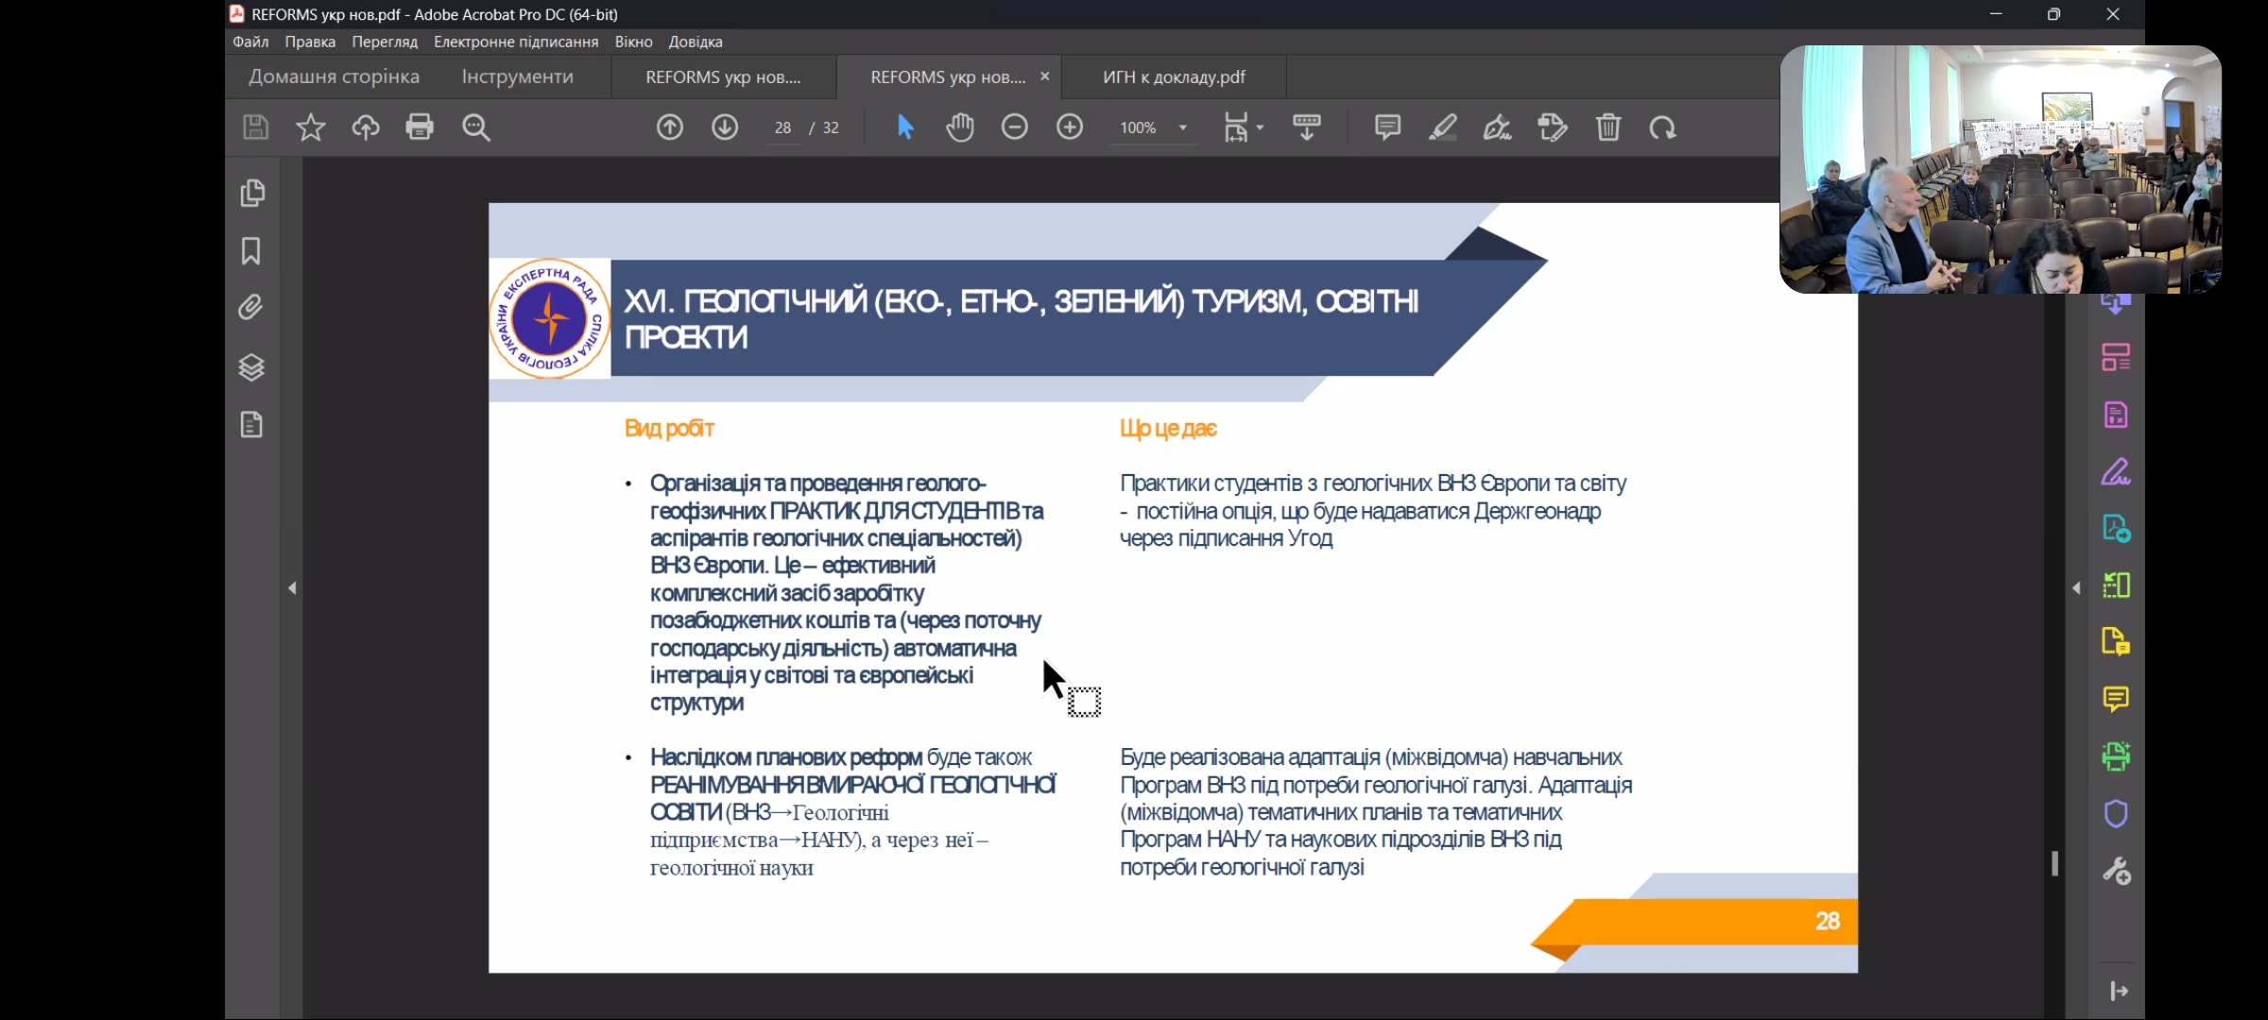
Task: Add a sticky note comment
Action: (x=1387, y=127)
